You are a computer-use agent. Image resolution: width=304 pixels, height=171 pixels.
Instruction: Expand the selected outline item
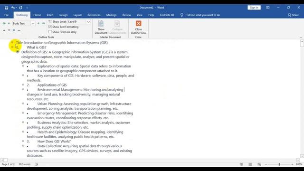(14, 30)
